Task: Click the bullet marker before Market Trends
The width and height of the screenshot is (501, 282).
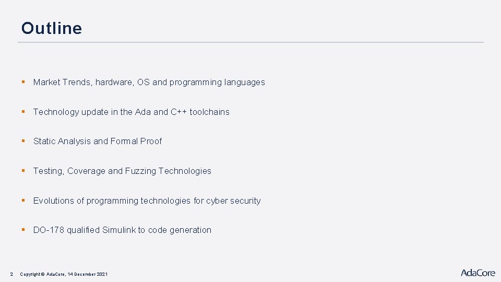Action: click(x=23, y=82)
